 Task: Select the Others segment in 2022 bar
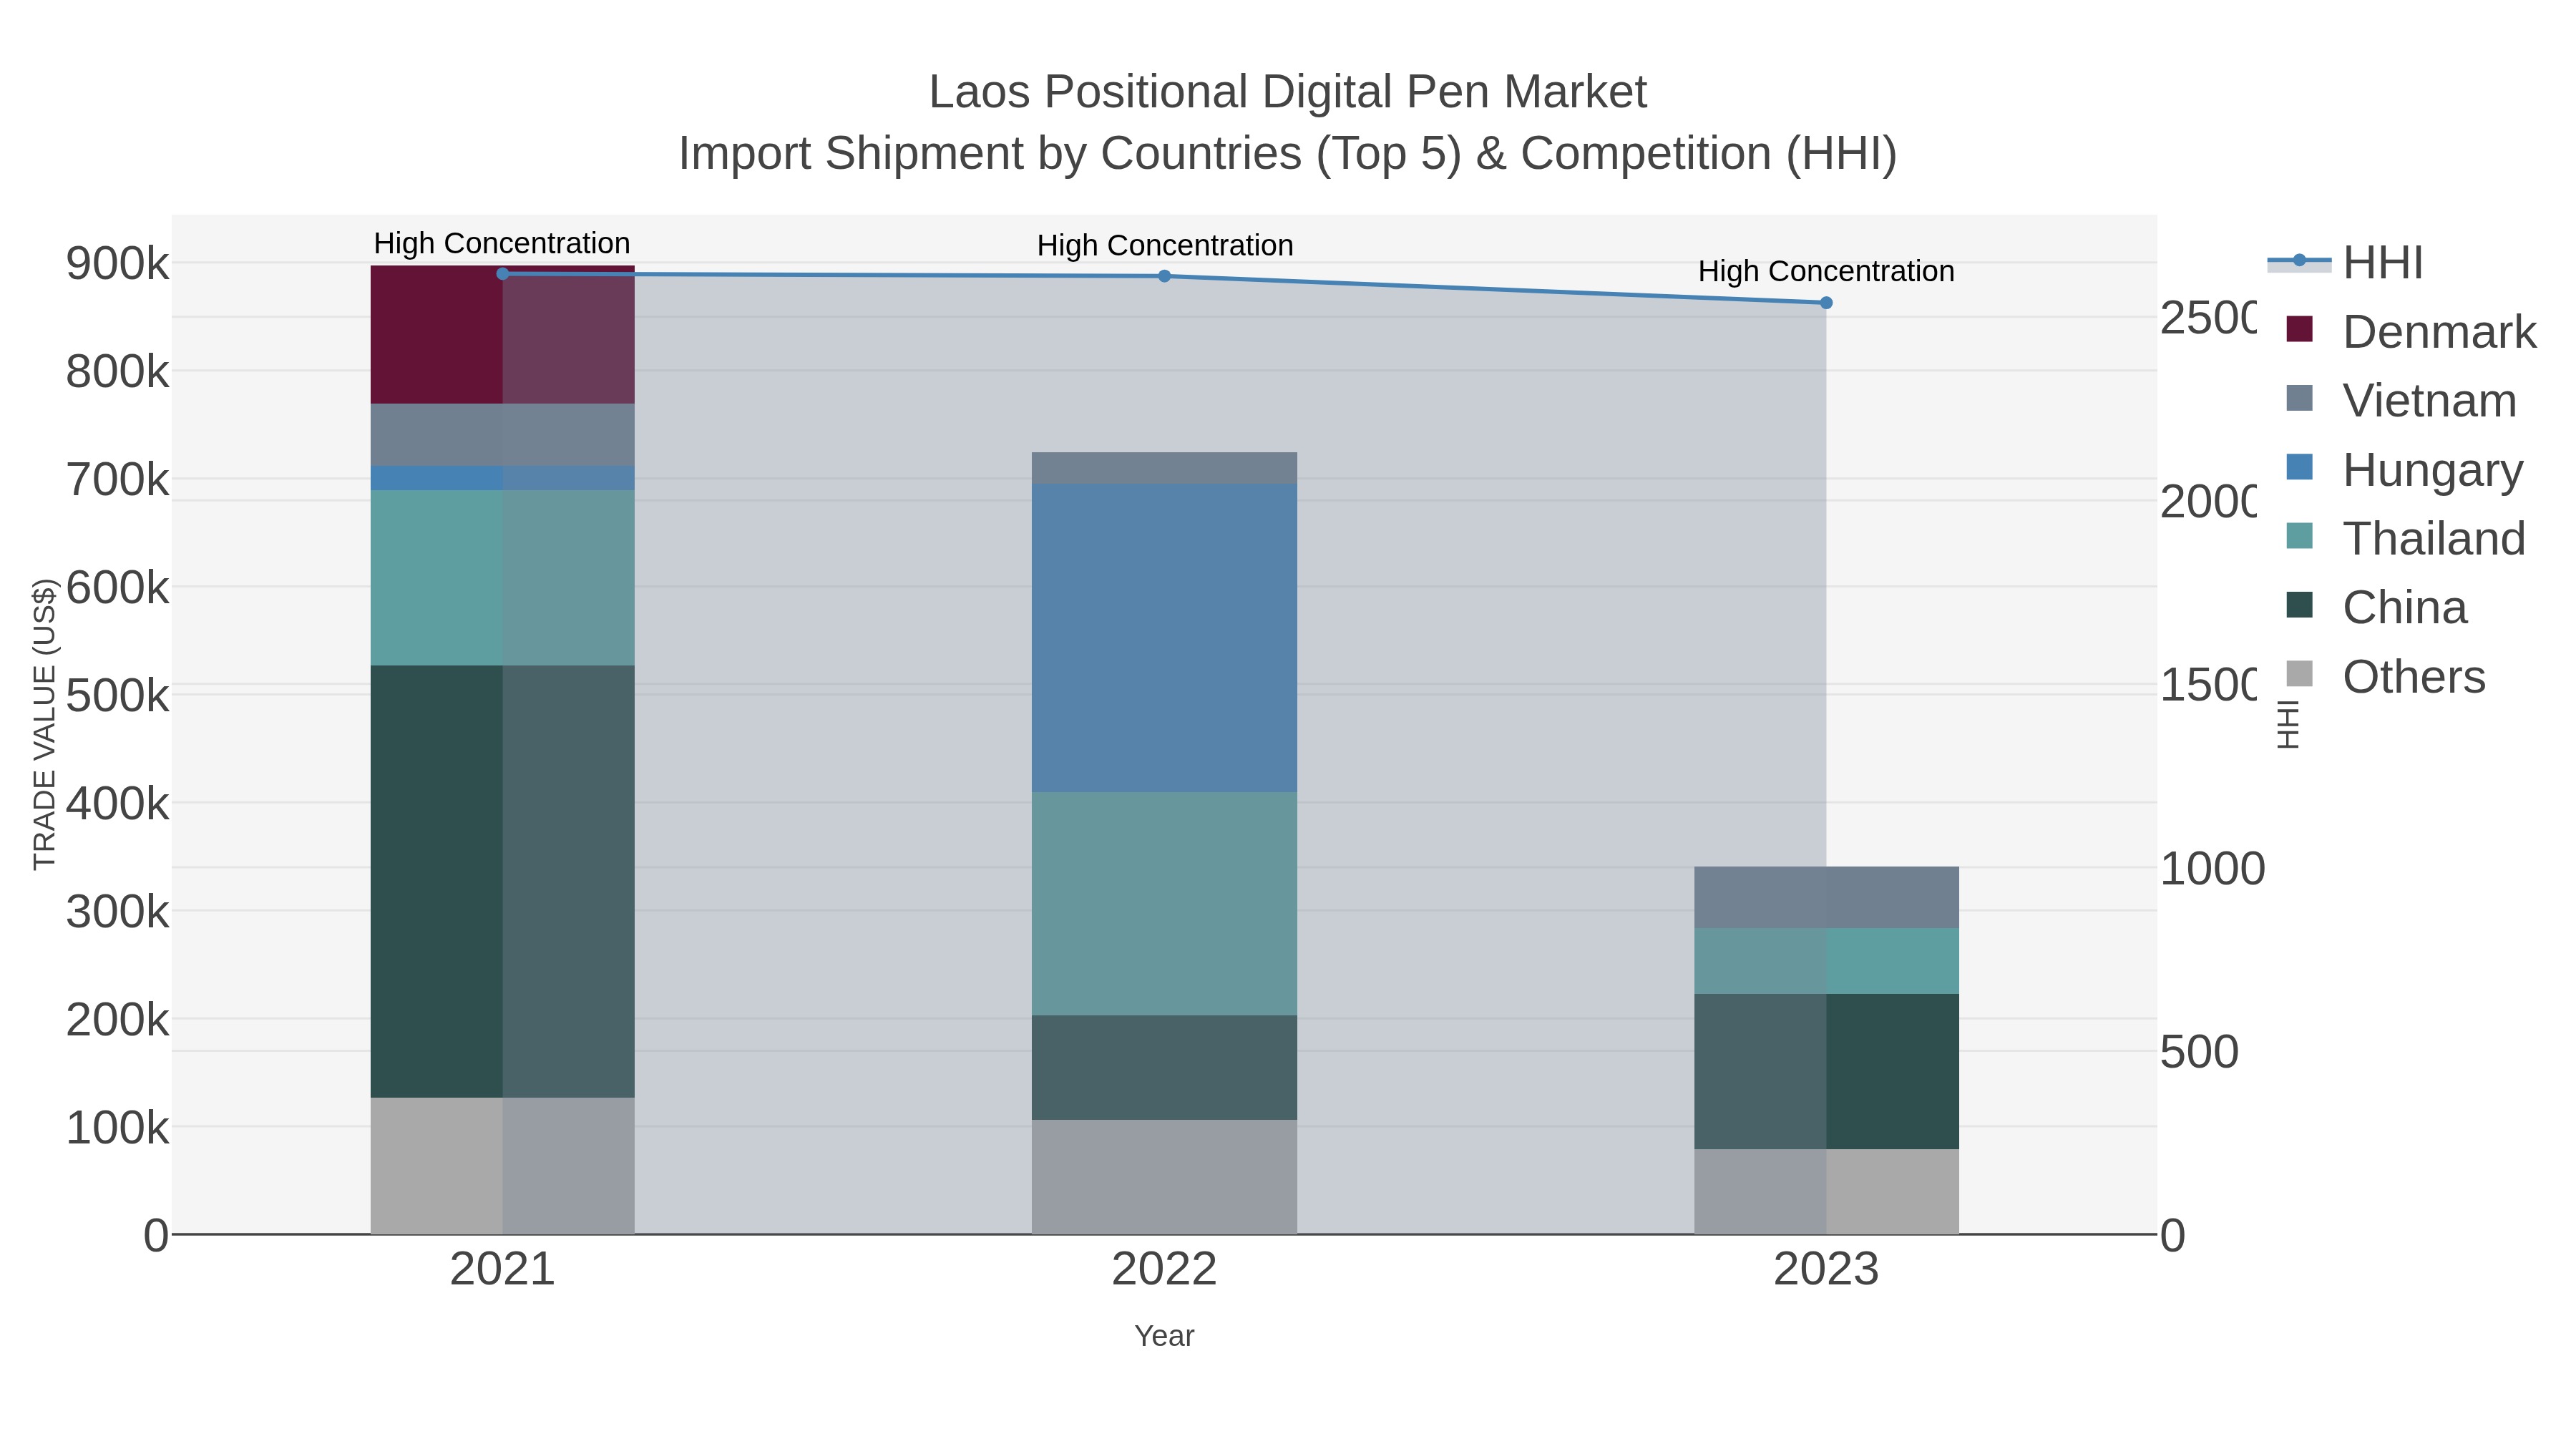pyautogui.click(x=1164, y=1177)
